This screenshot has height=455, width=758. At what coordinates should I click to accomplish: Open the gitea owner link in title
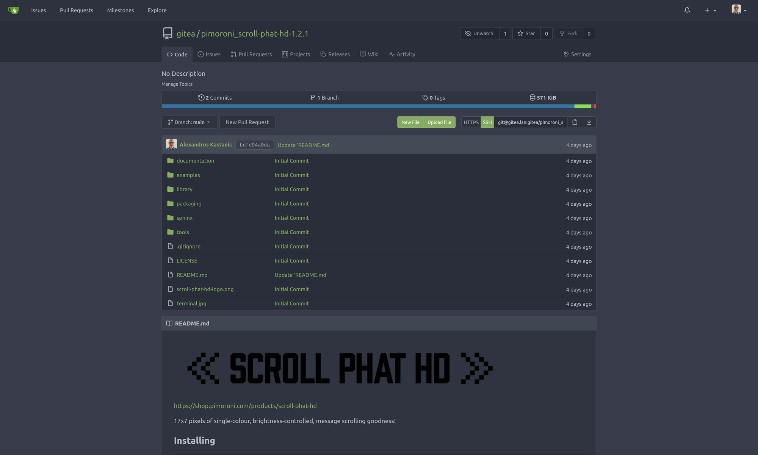pos(186,33)
